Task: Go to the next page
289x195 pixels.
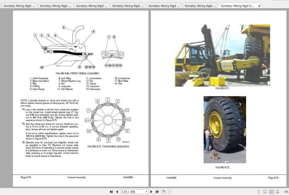Action: 151,192
